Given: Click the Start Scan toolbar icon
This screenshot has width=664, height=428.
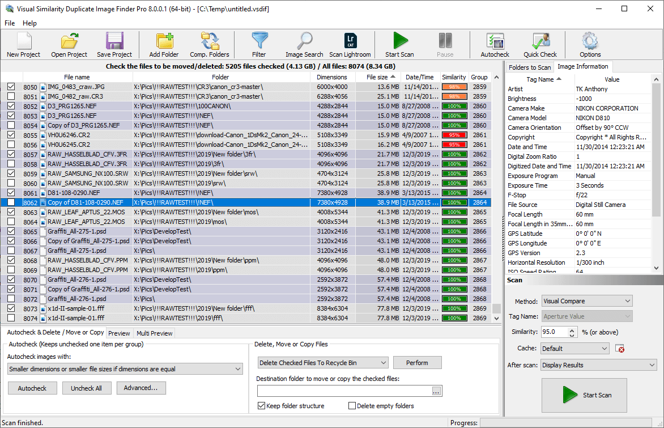Looking at the screenshot, I should [399, 44].
